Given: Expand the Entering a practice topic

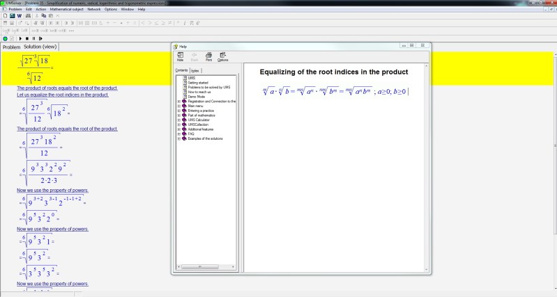Looking at the screenshot, I should (x=179, y=111).
